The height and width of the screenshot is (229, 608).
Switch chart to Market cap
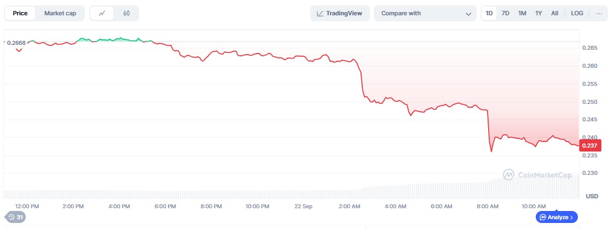click(60, 13)
